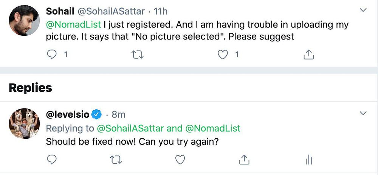Click @NomadList in Replying to line
Viewport: 378px width, 175px height.
click(x=213, y=128)
